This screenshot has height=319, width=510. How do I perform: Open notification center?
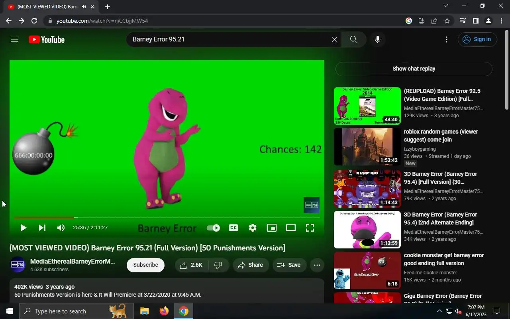pyautogui.click(x=497, y=311)
